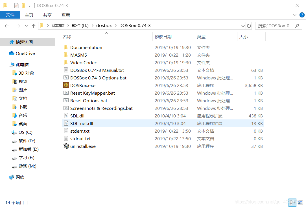306x207 pixels.
Task: Switch to details view in status bar
Action: [x=292, y=202]
